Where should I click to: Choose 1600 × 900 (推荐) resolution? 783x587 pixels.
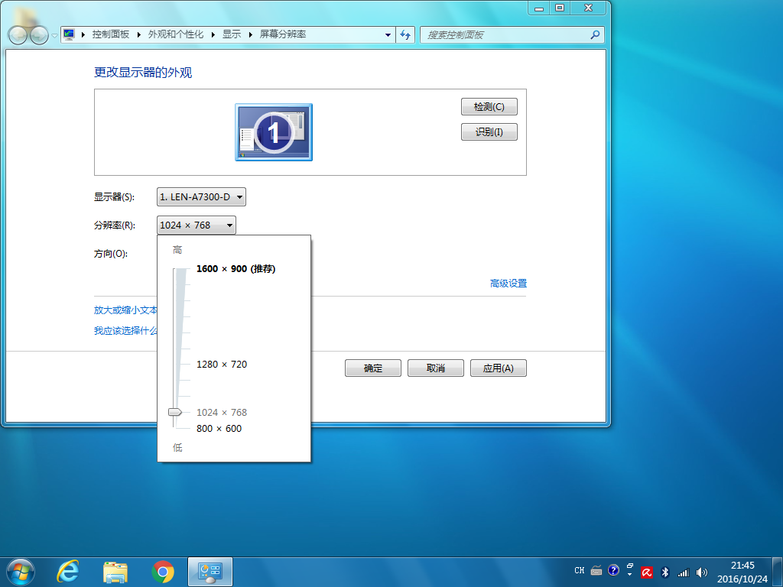(x=236, y=268)
